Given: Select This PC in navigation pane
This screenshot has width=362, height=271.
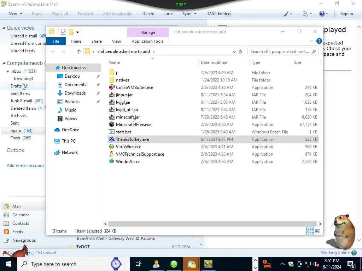Looking at the screenshot, I should coord(69,141).
